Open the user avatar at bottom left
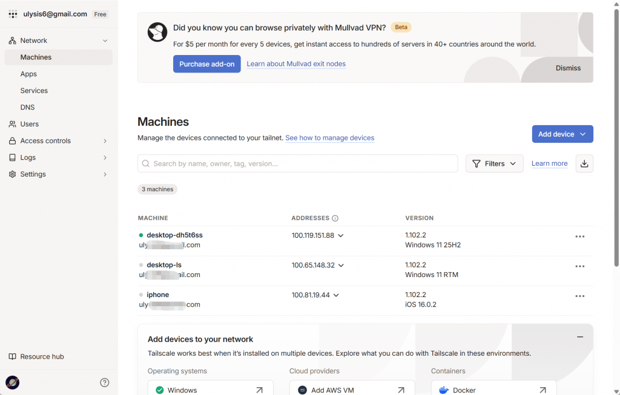Screen dimensions: 620x395 click(12, 382)
